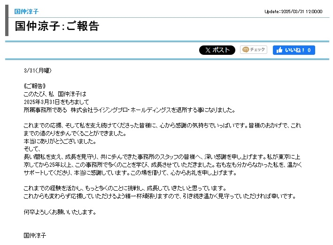Viewport: 333px width, 245px height.
Task: Click the Facebook いいね! button
Action: click(294, 50)
